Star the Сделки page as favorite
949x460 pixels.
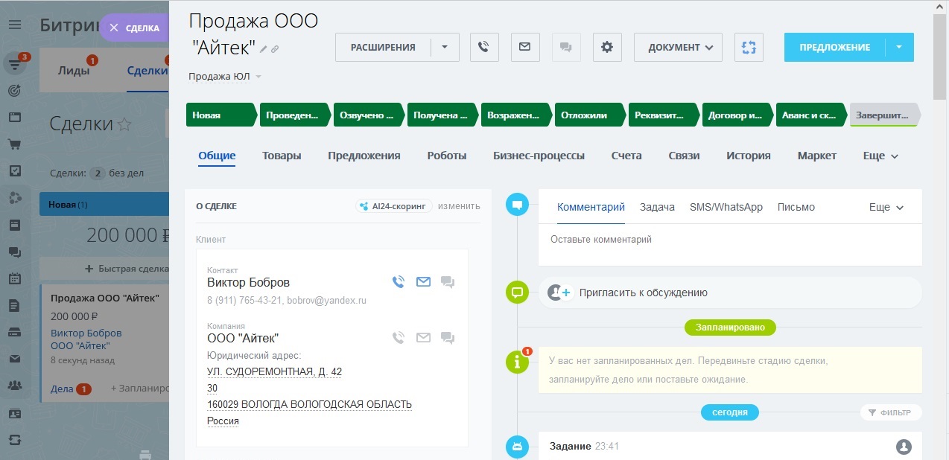click(x=124, y=124)
